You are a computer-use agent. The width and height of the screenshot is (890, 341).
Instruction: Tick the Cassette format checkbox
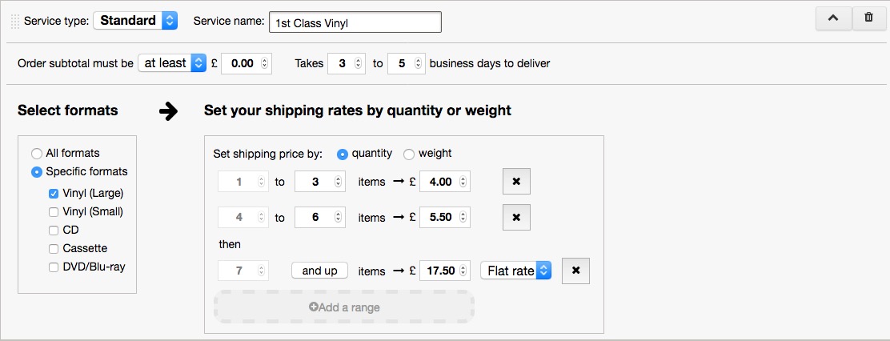tap(54, 249)
